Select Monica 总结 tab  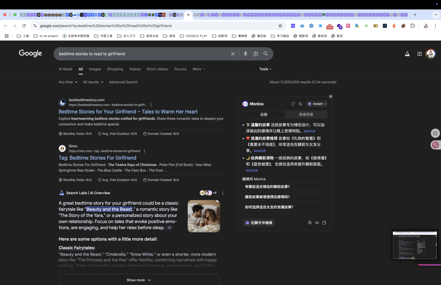click(x=264, y=114)
